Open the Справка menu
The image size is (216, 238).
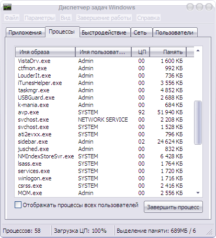pyautogui.click(x=149, y=18)
